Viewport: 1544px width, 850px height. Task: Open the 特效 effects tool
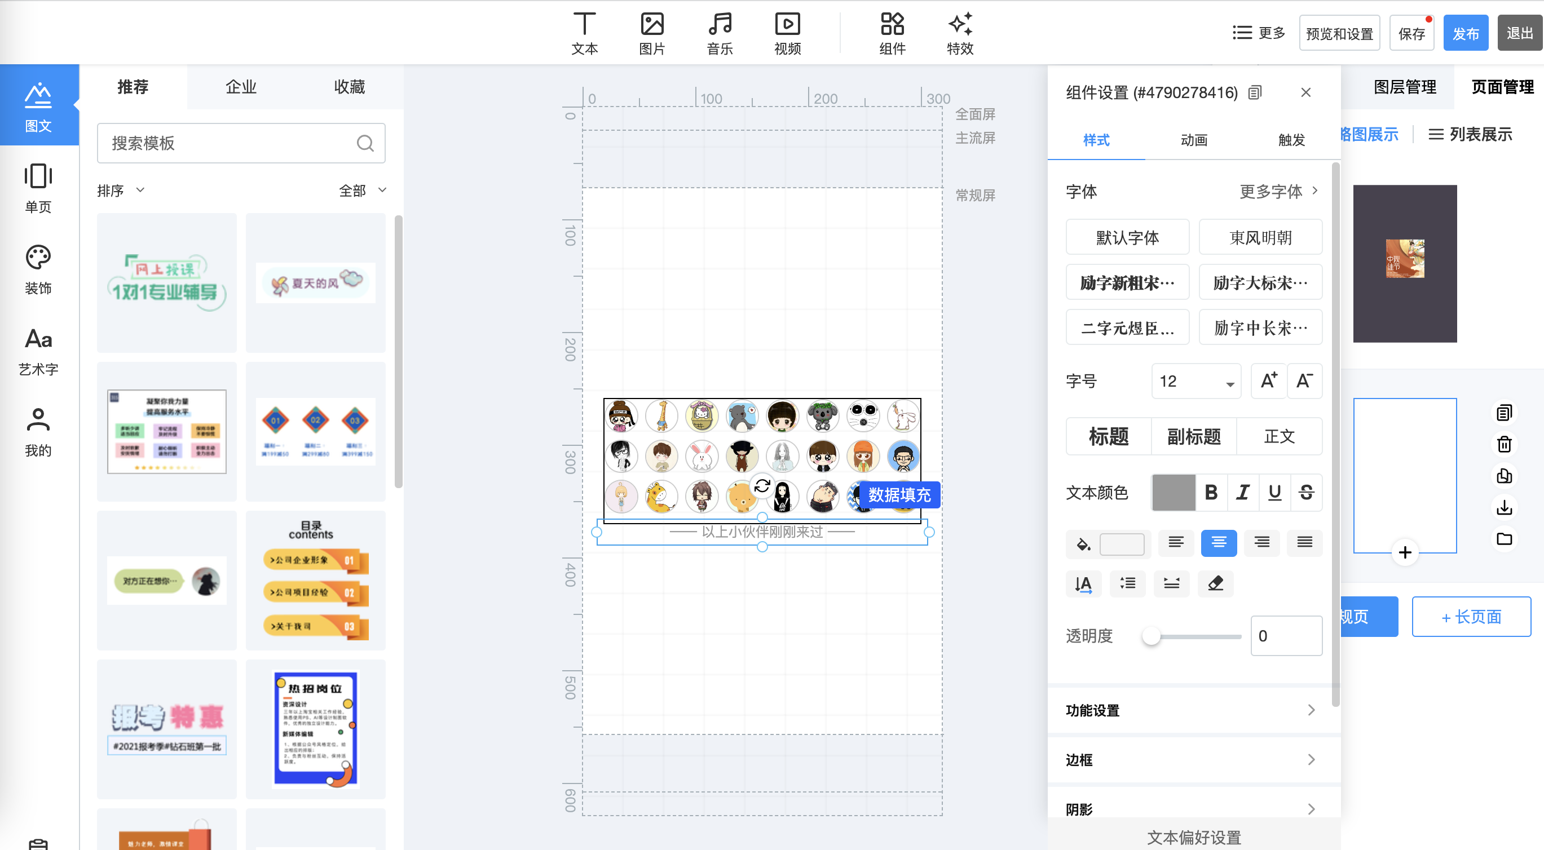960,34
